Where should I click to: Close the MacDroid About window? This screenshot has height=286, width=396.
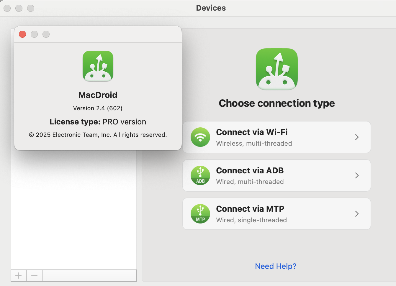(x=22, y=34)
